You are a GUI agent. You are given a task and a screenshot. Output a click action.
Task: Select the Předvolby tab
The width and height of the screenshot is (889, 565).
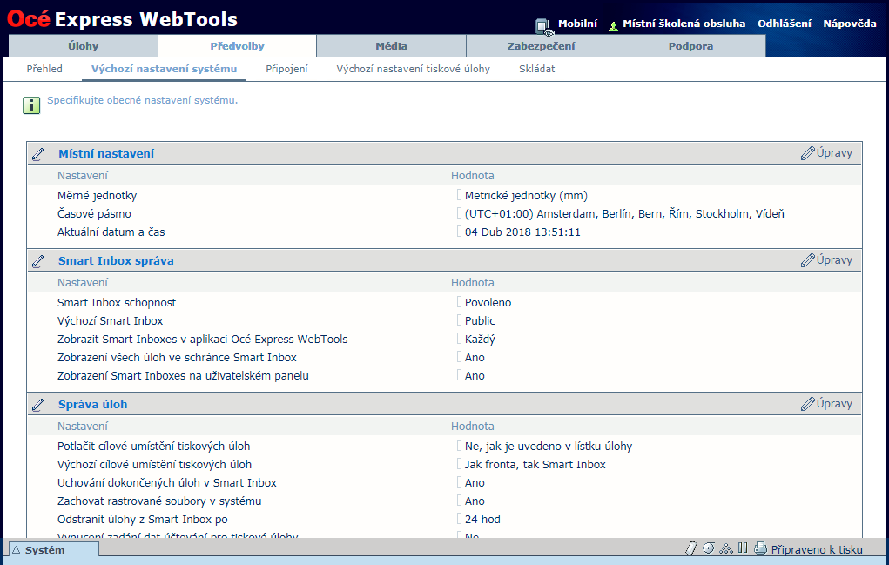[x=237, y=46]
